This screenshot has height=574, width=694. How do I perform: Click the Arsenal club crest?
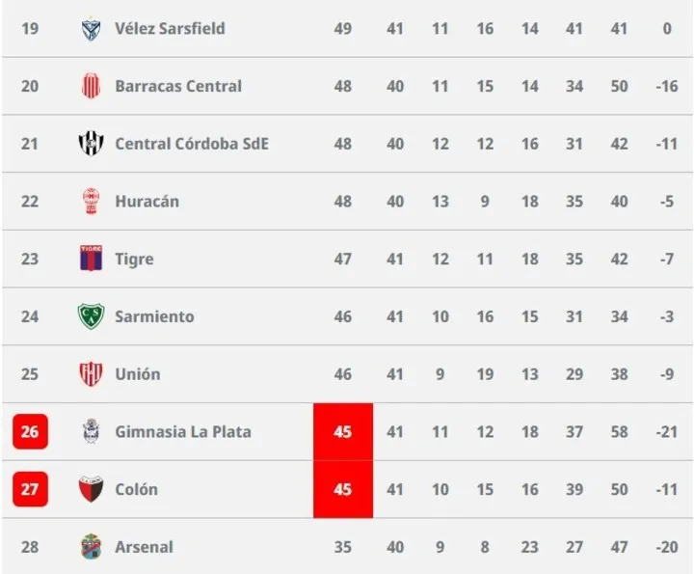pos(92,547)
